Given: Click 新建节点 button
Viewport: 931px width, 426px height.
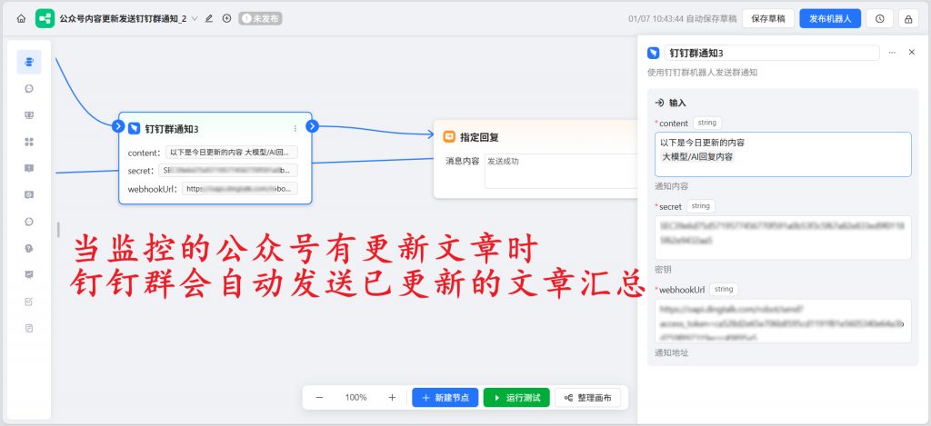Looking at the screenshot, I should pos(445,398).
